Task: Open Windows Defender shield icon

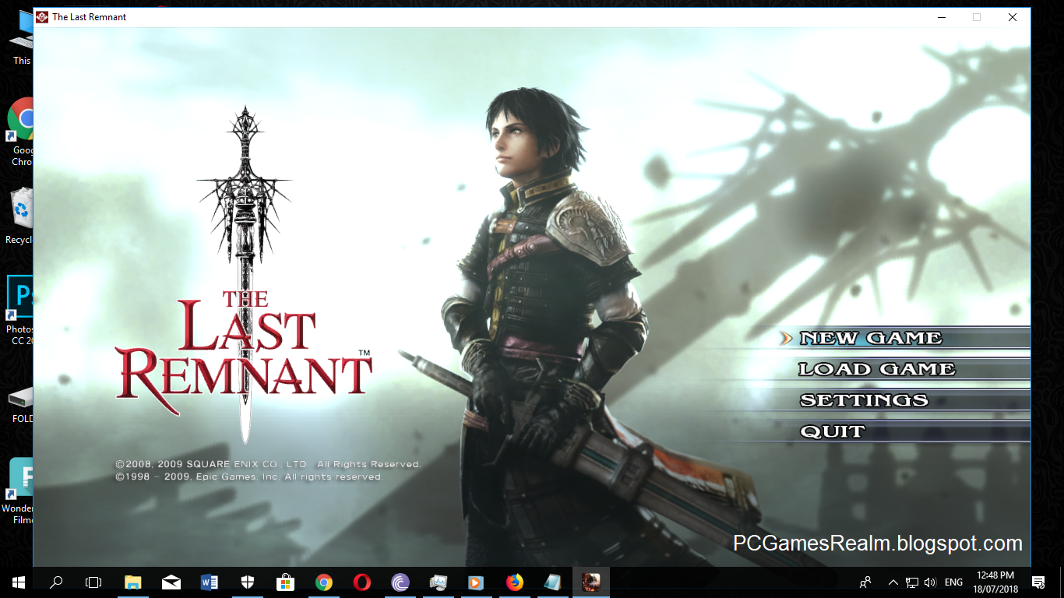Action: (x=248, y=582)
